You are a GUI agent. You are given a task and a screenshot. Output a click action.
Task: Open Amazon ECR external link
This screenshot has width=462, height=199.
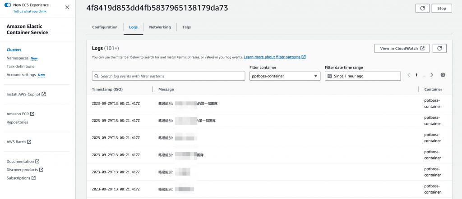(x=20, y=114)
